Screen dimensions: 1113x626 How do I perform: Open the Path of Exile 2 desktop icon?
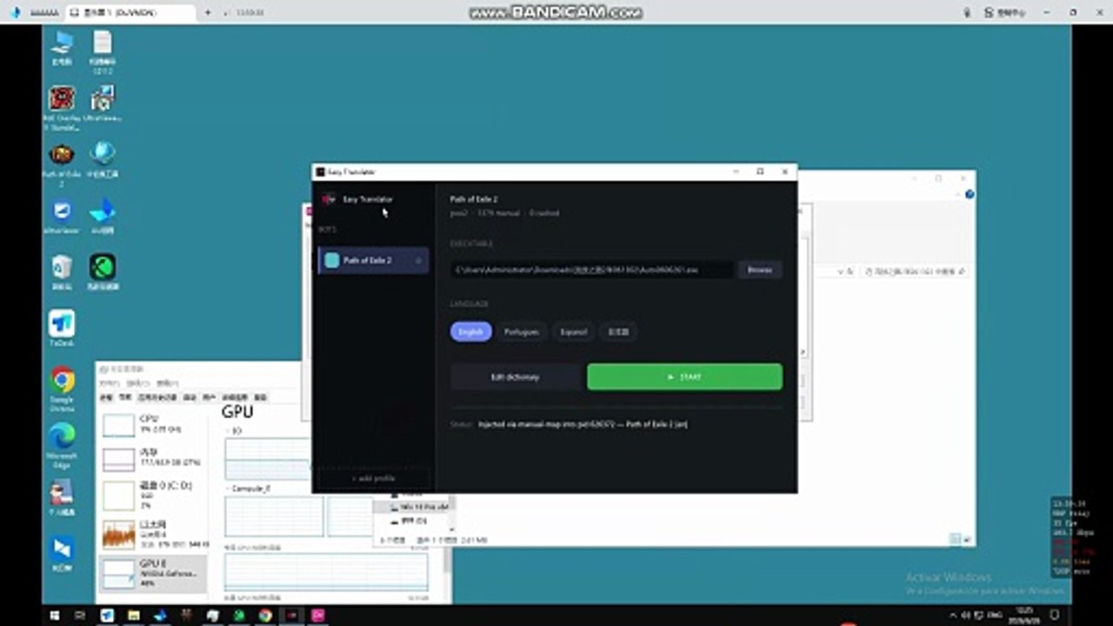tap(62, 163)
